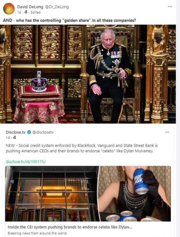Open post options three-dot menu at top

170,7
